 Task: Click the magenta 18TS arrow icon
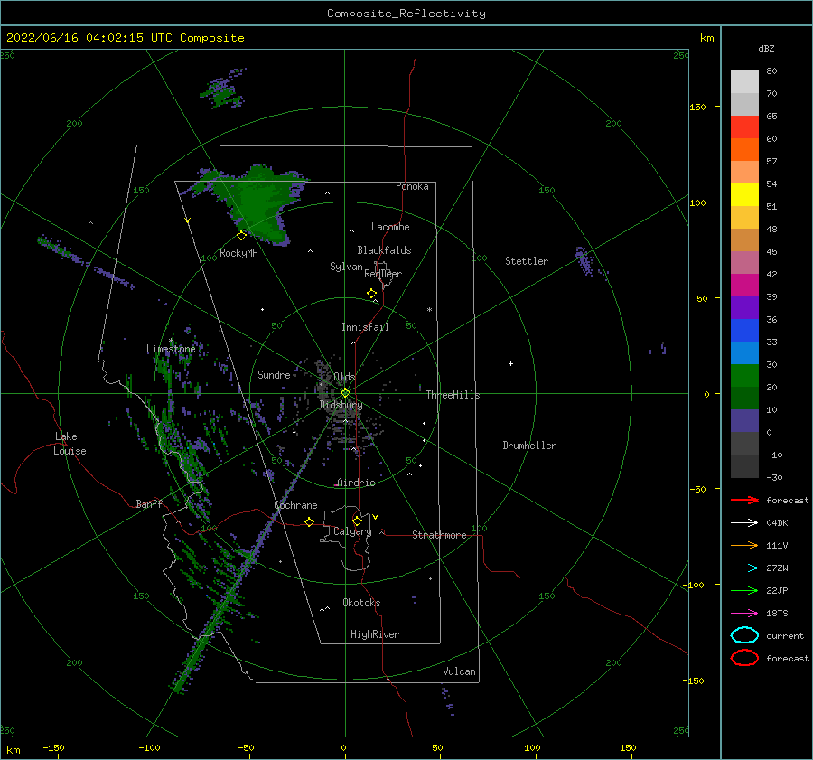(x=744, y=614)
